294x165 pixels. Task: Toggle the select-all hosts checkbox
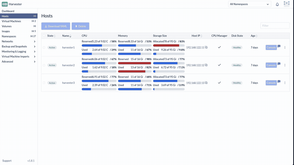(44, 35)
